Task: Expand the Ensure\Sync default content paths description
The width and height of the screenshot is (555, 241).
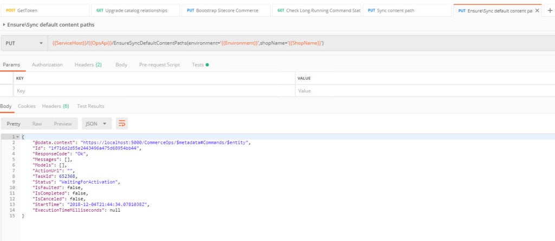Action: coord(4,25)
